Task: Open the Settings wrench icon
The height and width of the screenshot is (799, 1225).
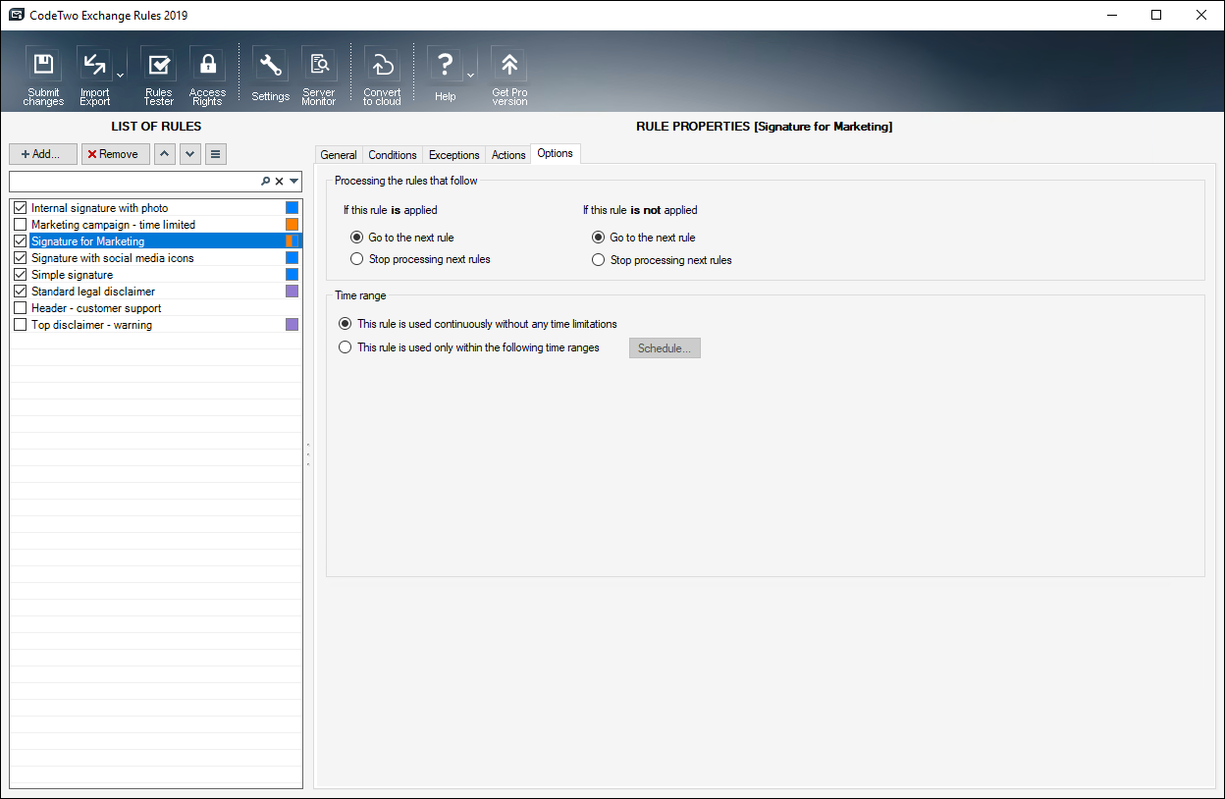Action: [x=270, y=65]
